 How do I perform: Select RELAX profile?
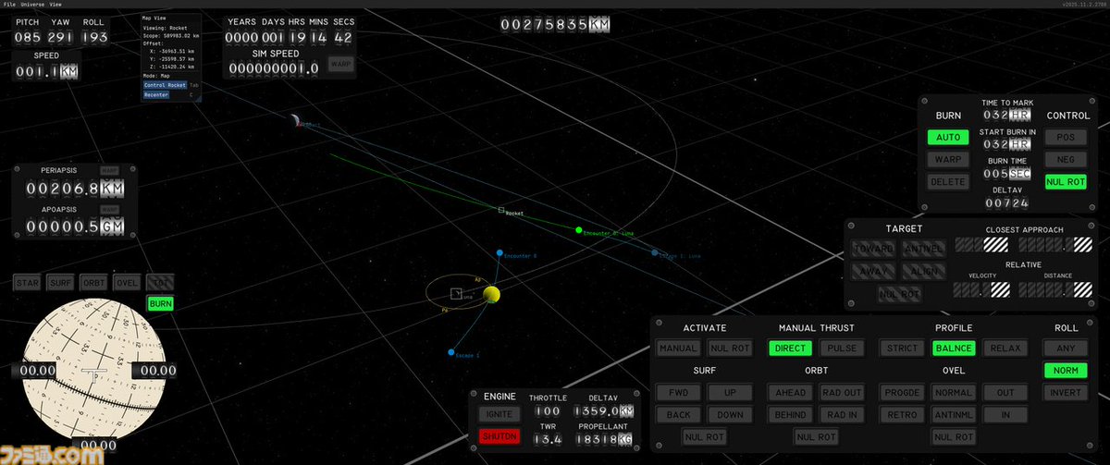(1005, 349)
